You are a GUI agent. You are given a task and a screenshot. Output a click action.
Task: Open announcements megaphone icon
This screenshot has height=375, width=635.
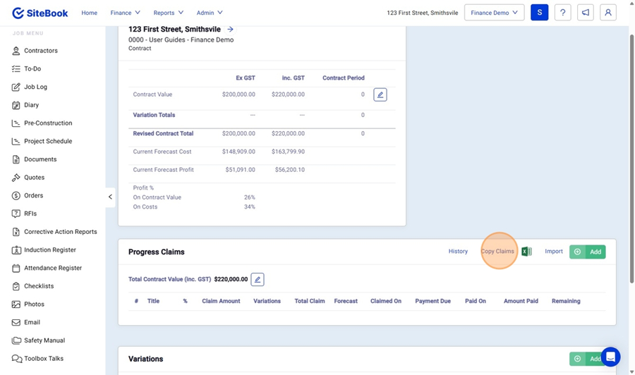point(585,13)
